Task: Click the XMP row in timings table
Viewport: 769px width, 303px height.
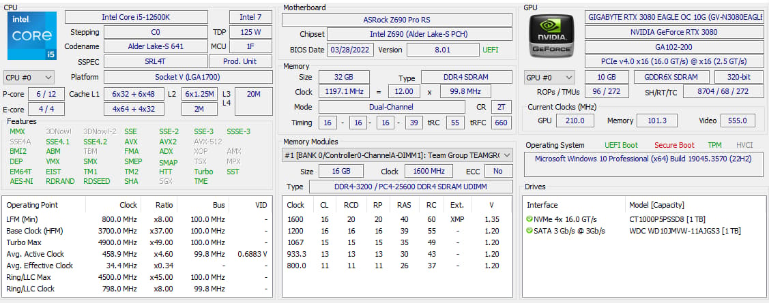Action: point(398,219)
